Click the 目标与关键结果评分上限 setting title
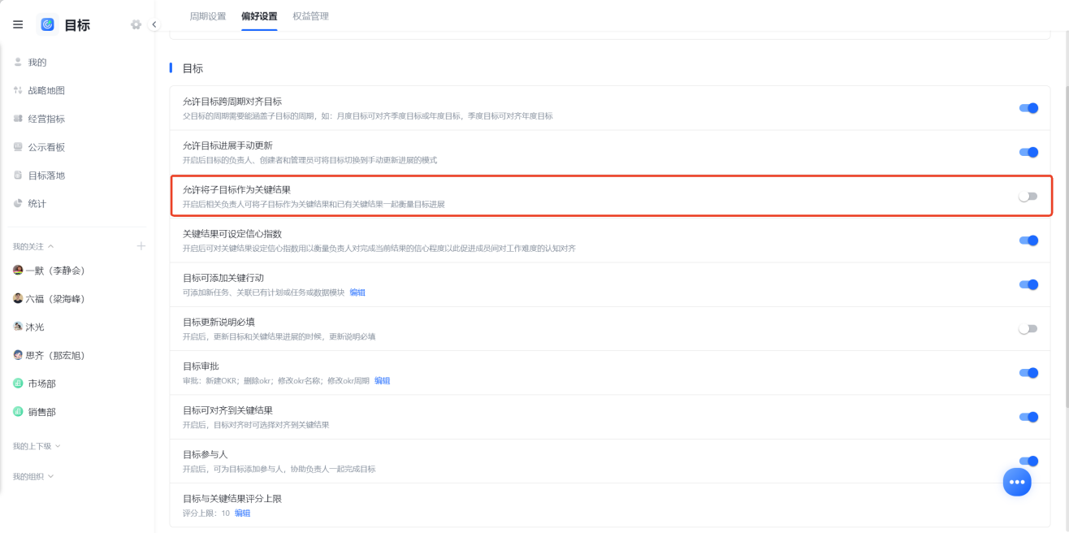The image size is (1069, 533). point(232,499)
